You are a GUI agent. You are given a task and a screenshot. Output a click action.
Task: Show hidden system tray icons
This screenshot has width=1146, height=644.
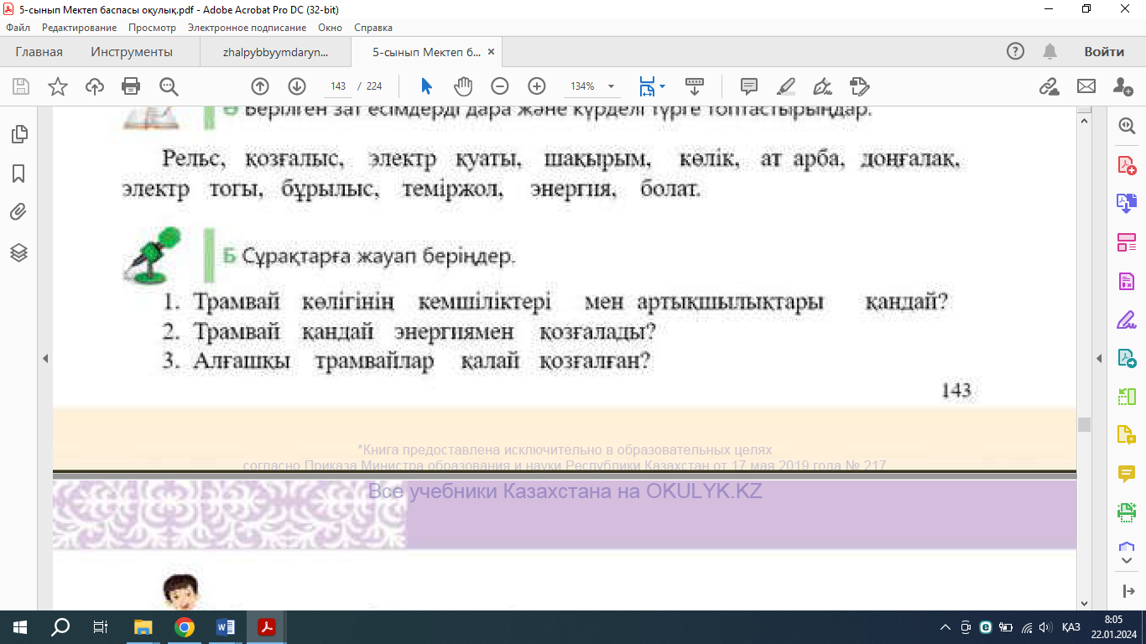[x=945, y=627]
